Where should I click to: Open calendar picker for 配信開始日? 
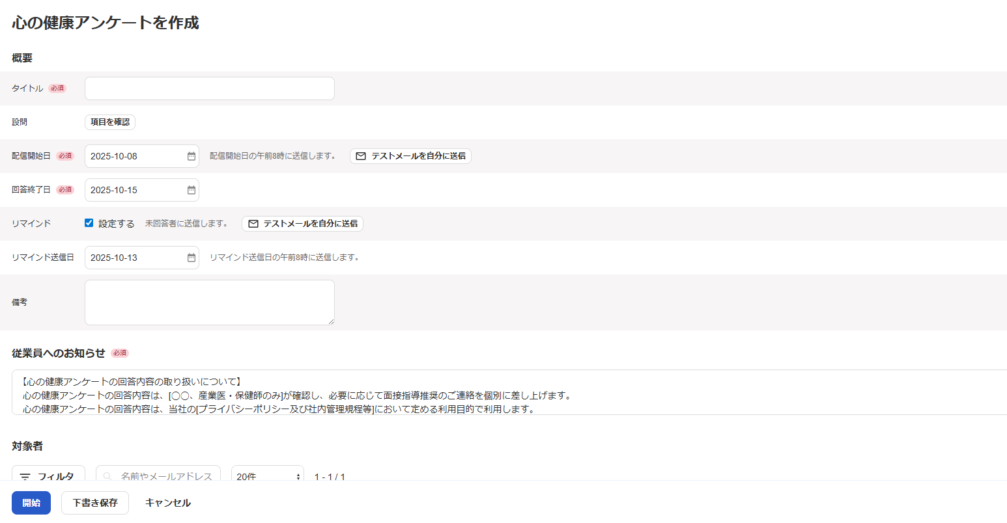coord(191,156)
